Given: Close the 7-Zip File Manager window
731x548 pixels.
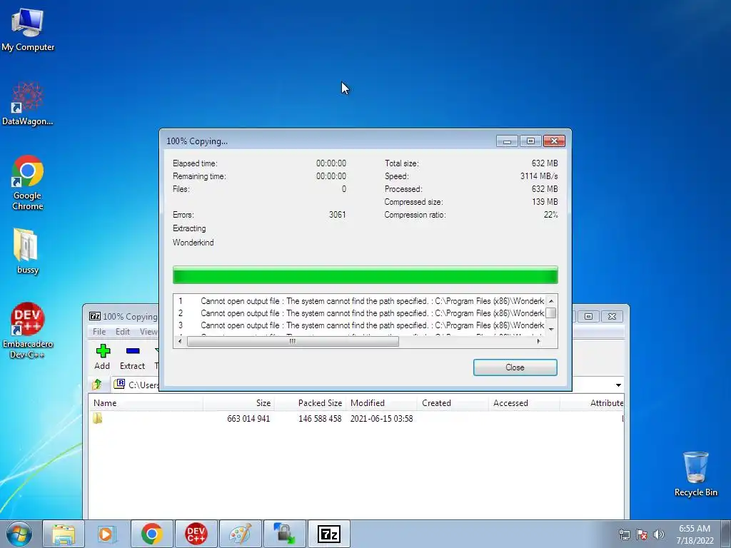Looking at the screenshot, I should 612,316.
